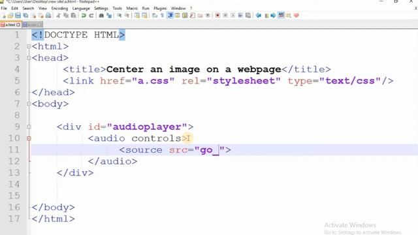Save the file with the Save icon

coord(18,16)
